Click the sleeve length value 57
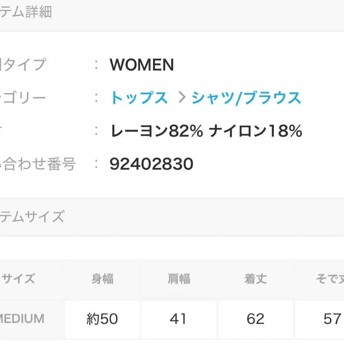The width and height of the screenshot is (344, 344). coord(332,319)
